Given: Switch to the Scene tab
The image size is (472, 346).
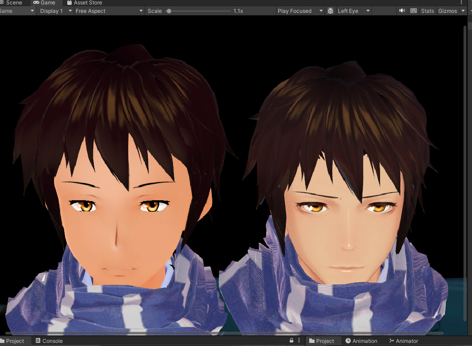Looking at the screenshot, I should point(12,3).
